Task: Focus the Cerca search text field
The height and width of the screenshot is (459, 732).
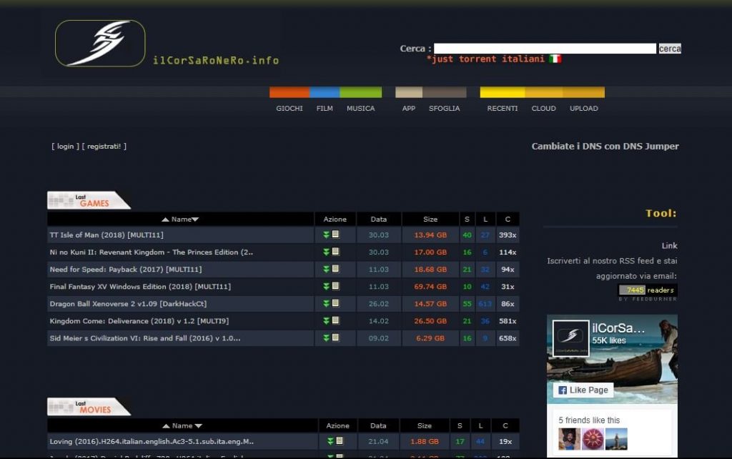Action: pyautogui.click(x=545, y=49)
